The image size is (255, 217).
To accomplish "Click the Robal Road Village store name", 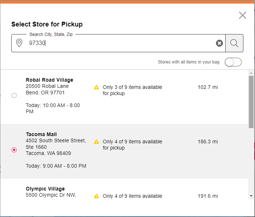I will (x=49, y=80).
